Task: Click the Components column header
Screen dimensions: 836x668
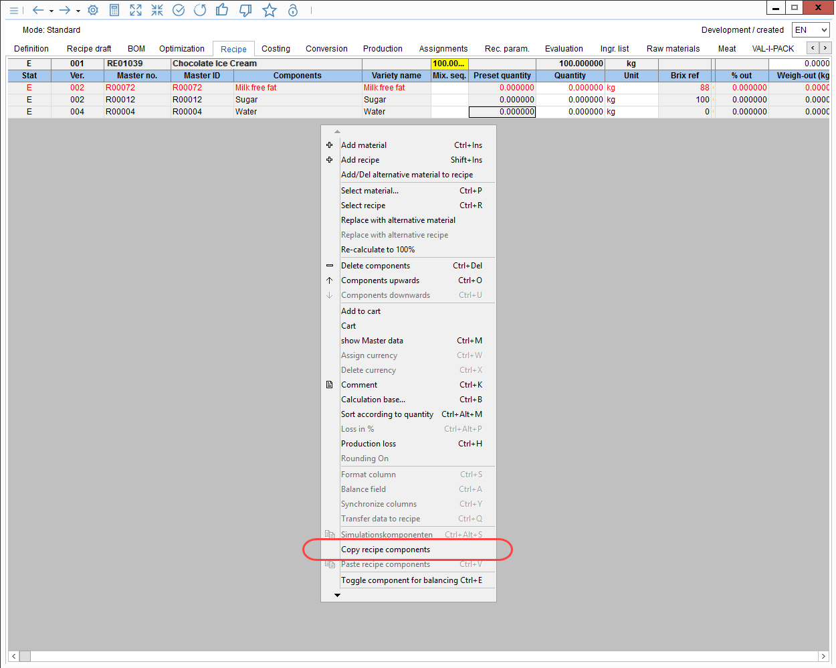Action: pyautogui.click(x=298, y=76)
